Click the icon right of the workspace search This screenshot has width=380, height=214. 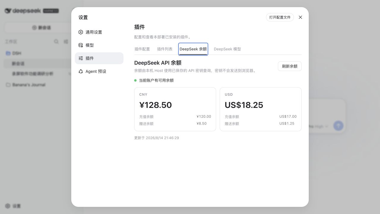click(x=66, y=42)
